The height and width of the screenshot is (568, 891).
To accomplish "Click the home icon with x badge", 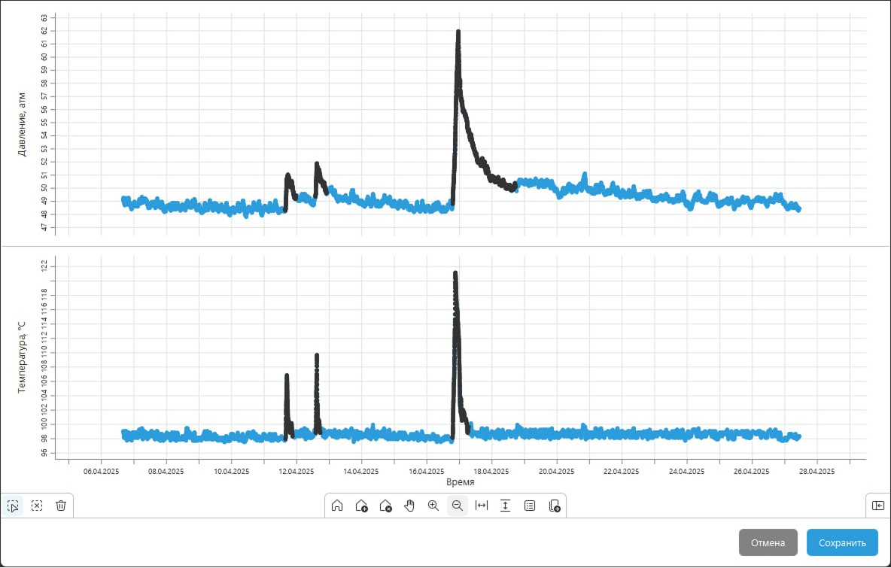I will click(385, 506).
